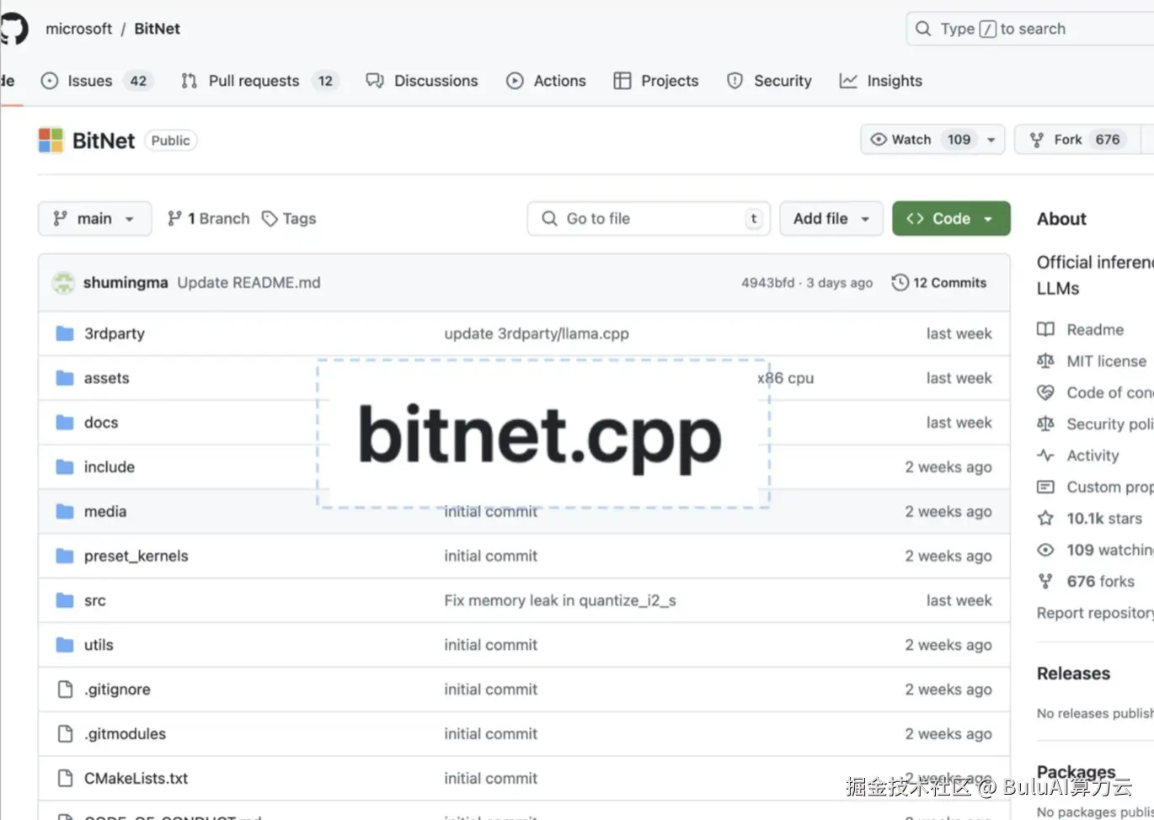Open the Insights tab
The width and height of the screenshot is (1154, 820).
(881, 81)
